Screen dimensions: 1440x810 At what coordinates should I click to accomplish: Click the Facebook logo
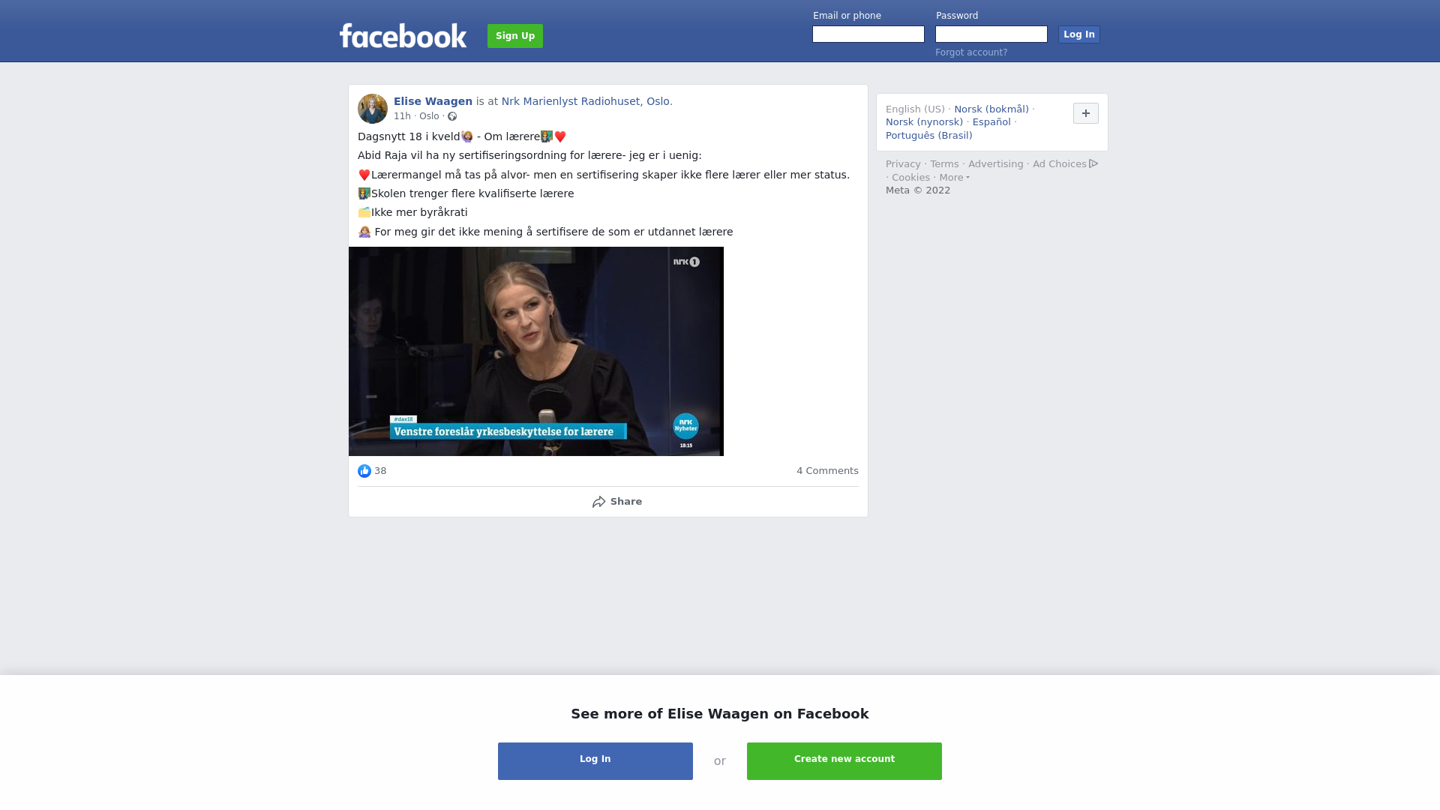[403, 35]
